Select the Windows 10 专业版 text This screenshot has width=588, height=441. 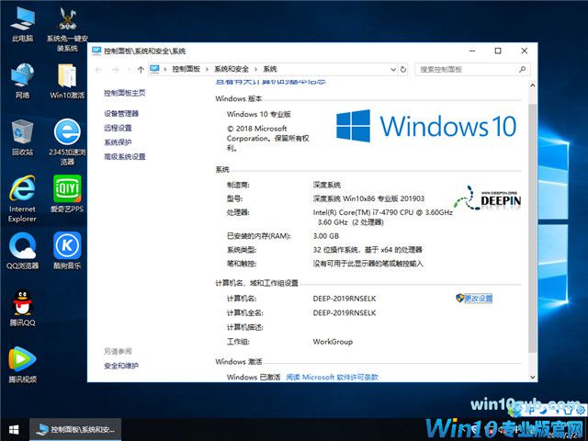(x=259, y=114)
